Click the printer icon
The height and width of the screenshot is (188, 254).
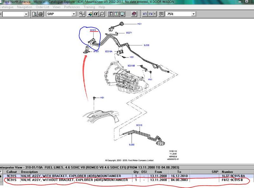tap(41, 14)
